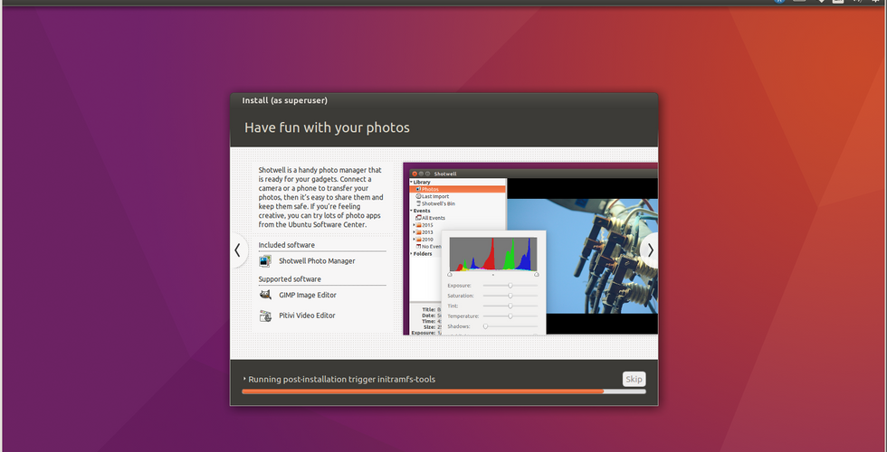This screenshot has width=887, height=452.
Task: Click the Tint slider in Shotwell preview
Action: pyautogui.click(x=510, y=306)
